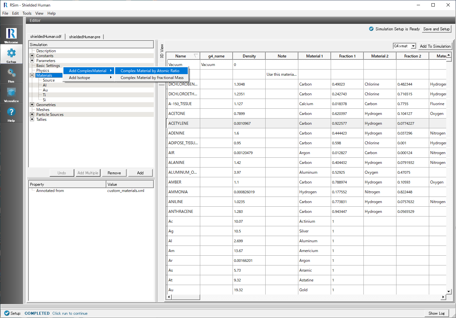Open Add Isotope submenu

89,77
